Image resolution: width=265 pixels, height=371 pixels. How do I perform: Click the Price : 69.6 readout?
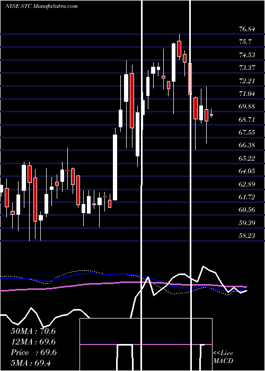tap(33, 352)
